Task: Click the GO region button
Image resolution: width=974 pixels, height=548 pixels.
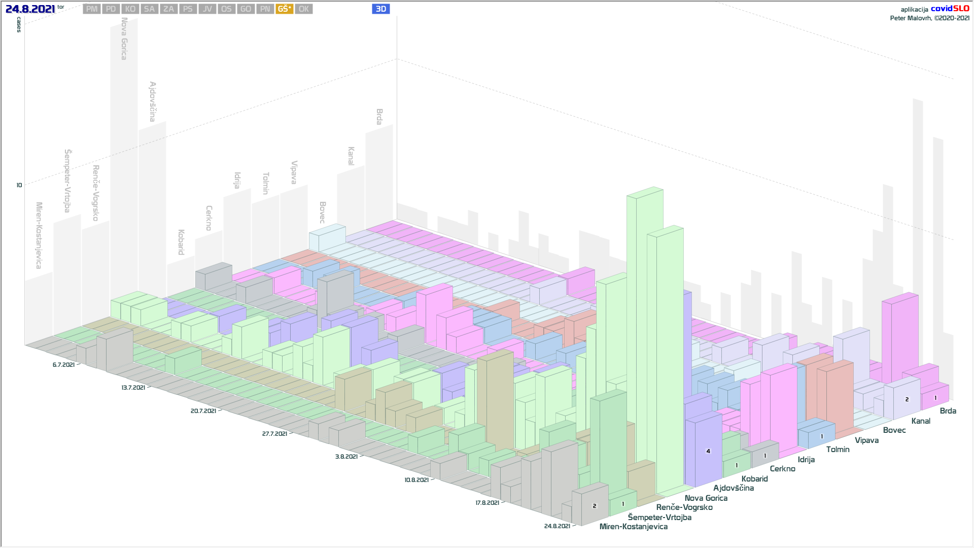Action: 246,9
